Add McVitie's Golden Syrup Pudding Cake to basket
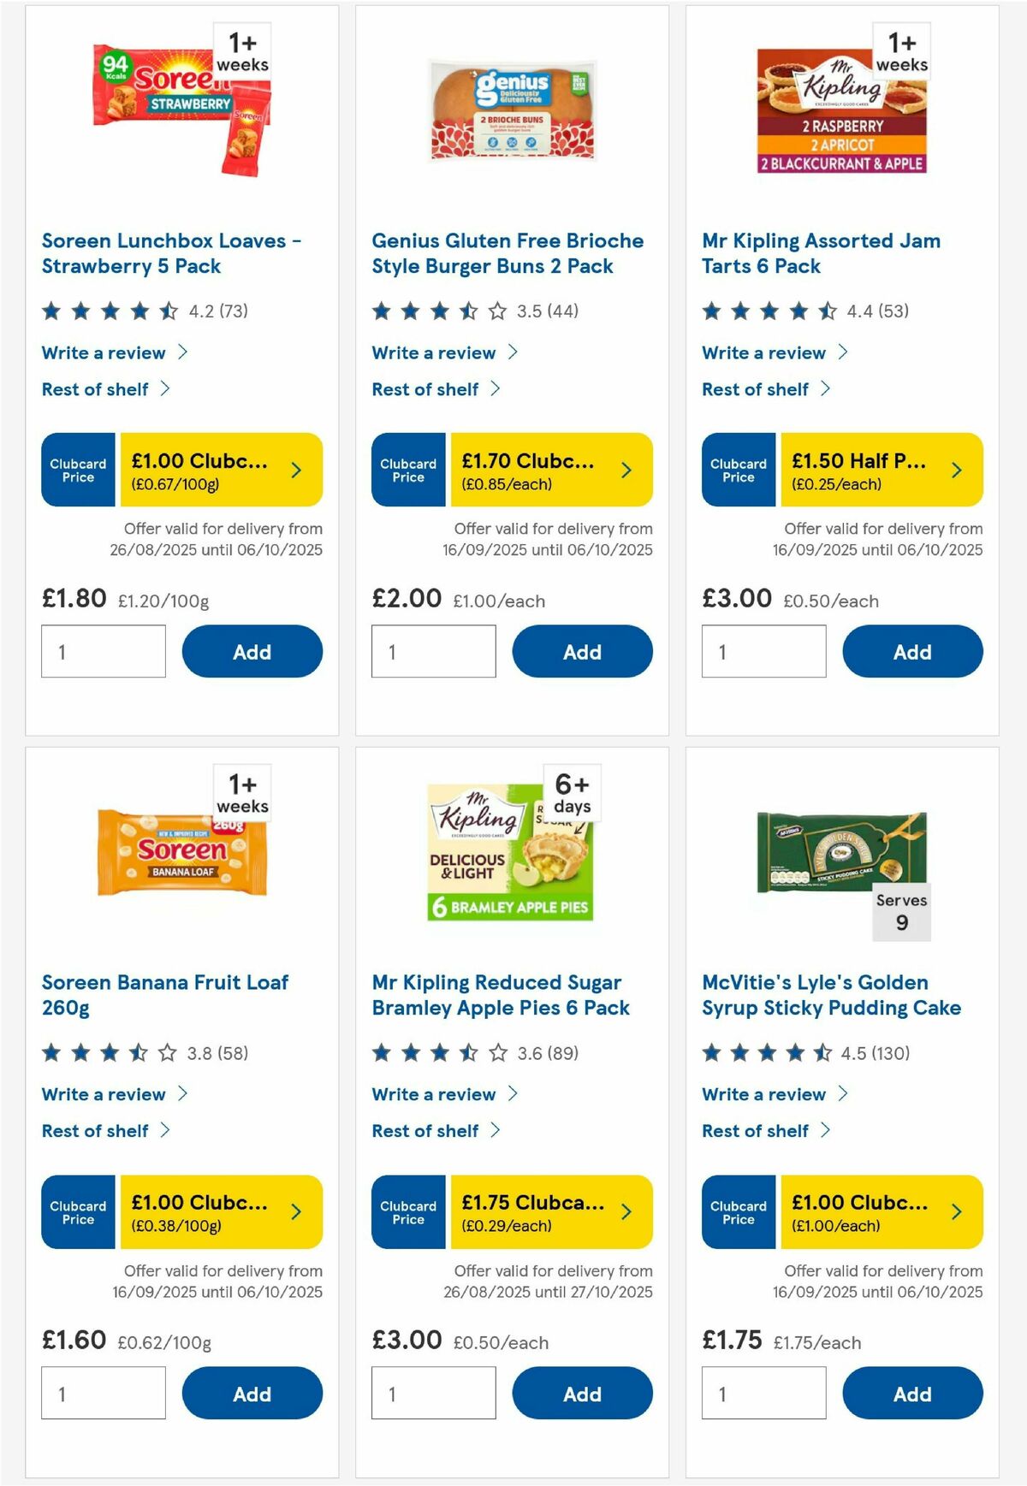This screenshot has width=1027, height=1486. (x=913, y=1393)
